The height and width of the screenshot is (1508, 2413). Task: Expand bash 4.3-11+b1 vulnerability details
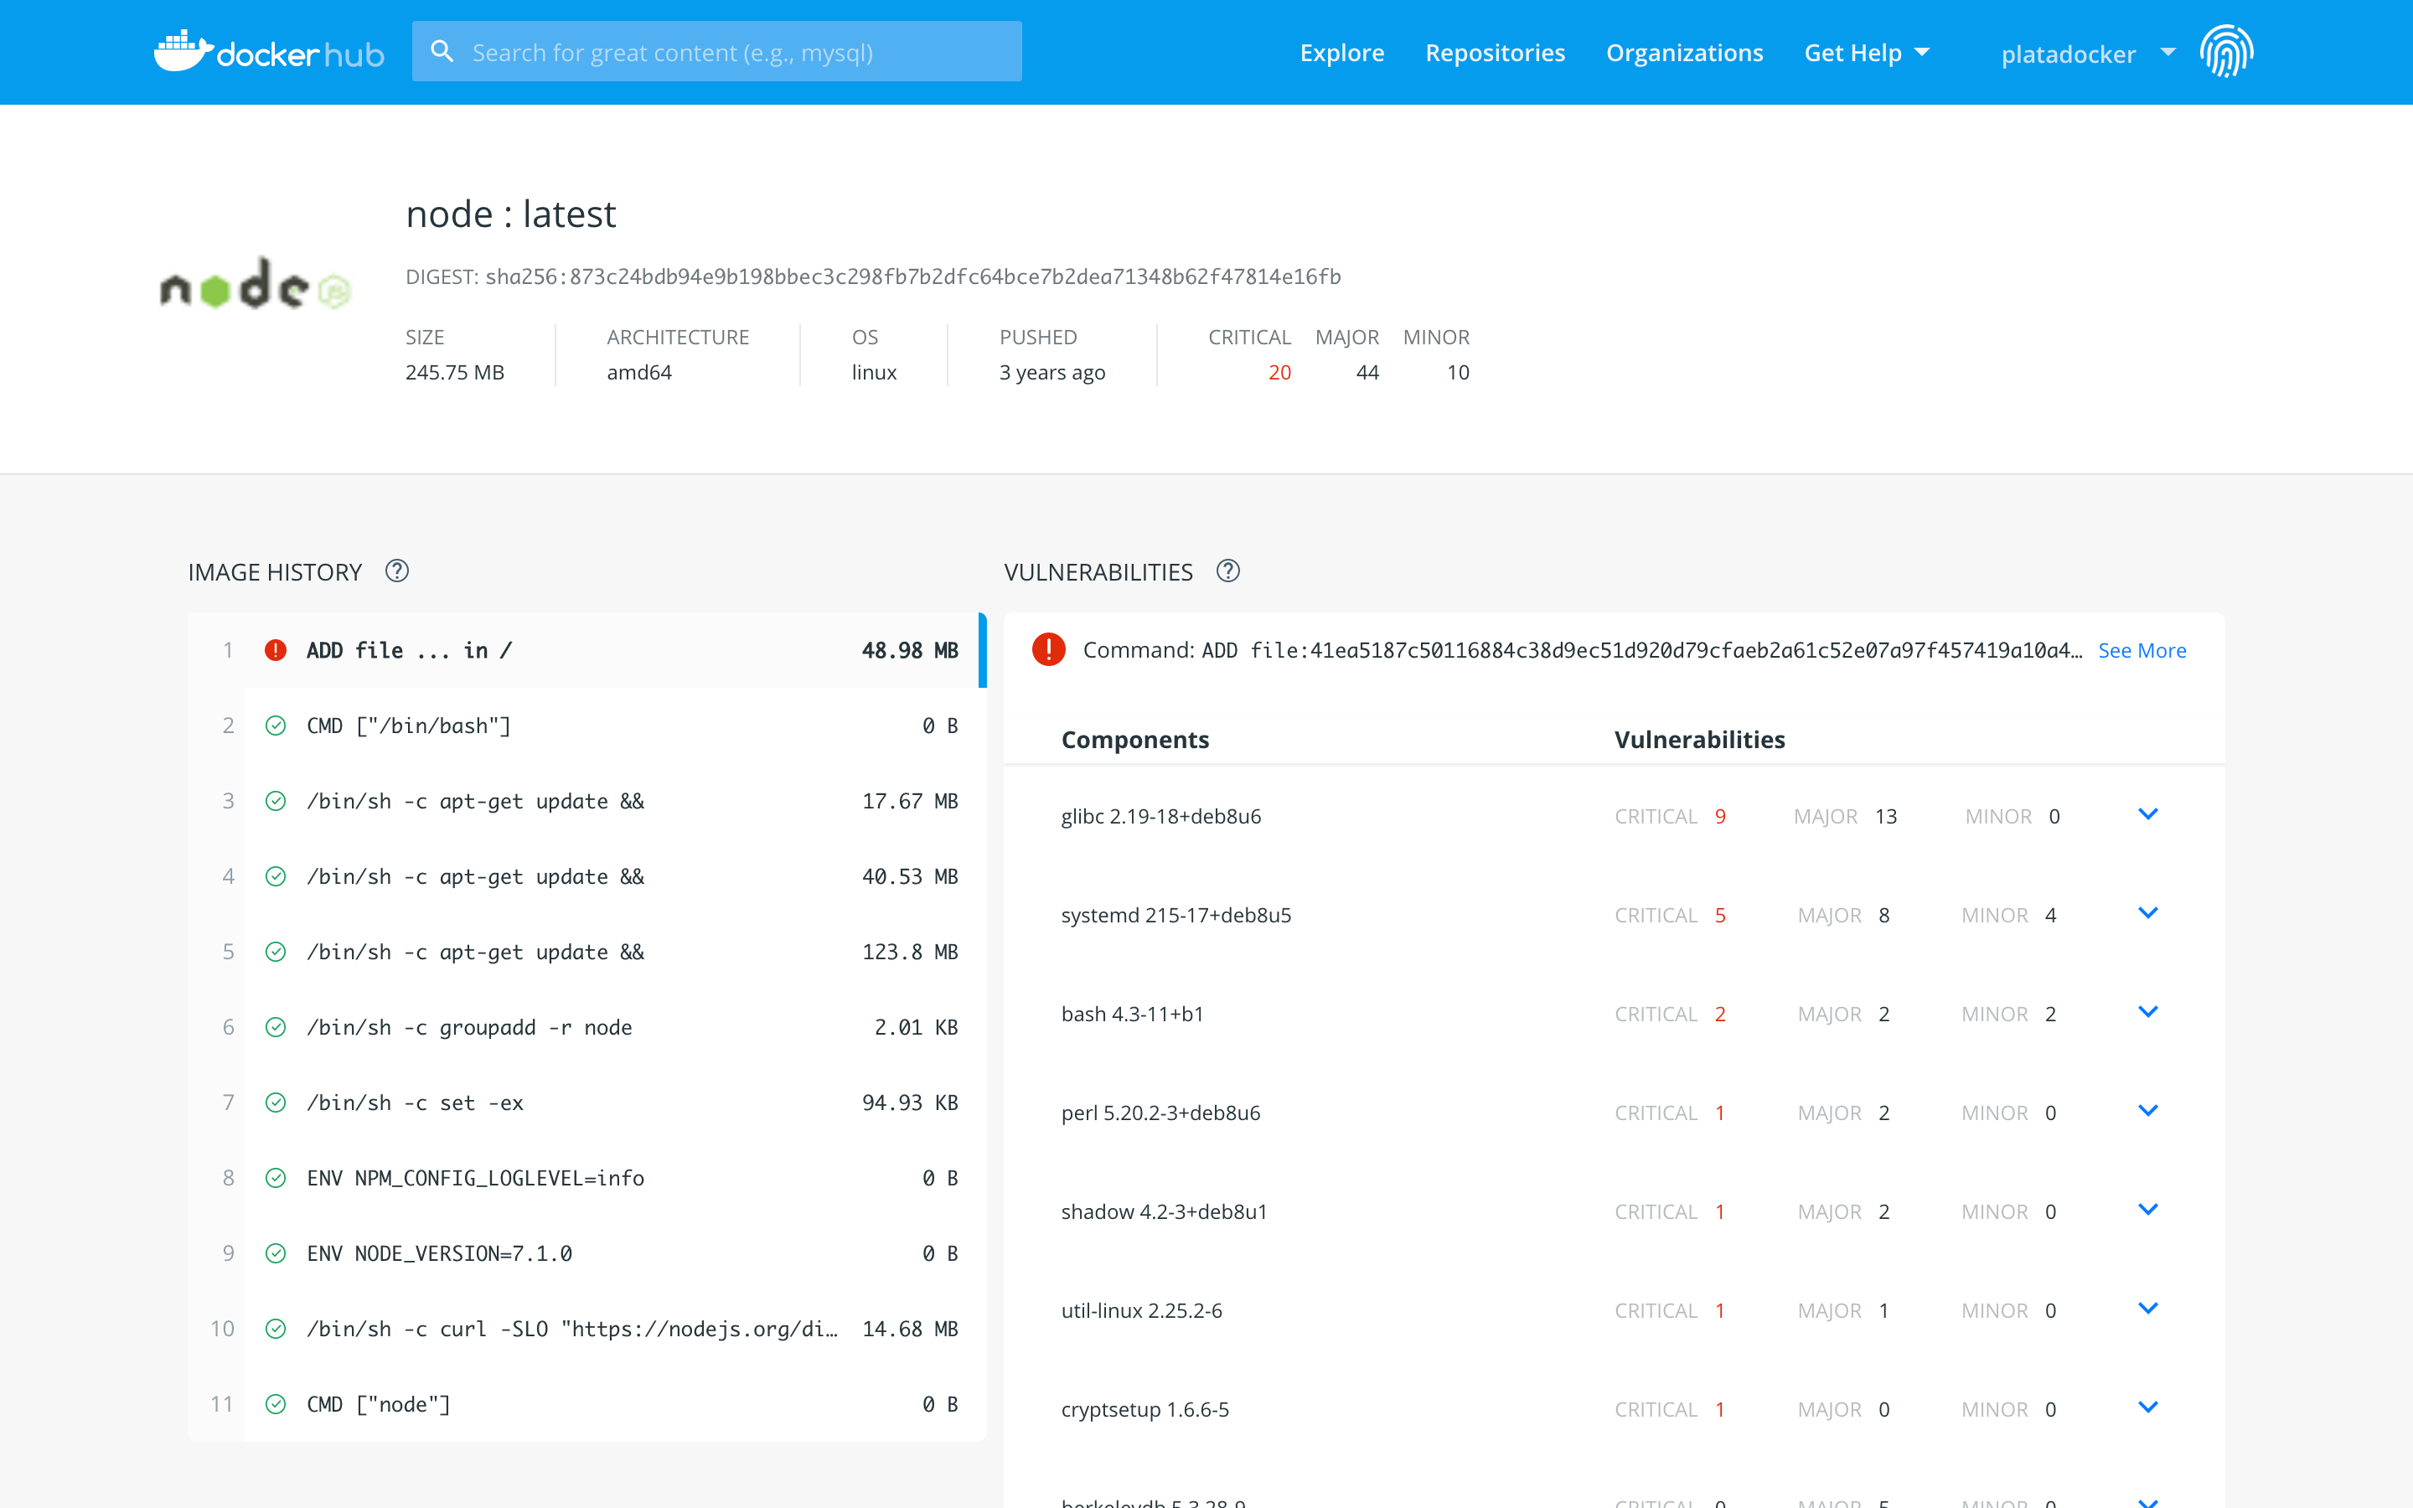tap(2147, 1012)
